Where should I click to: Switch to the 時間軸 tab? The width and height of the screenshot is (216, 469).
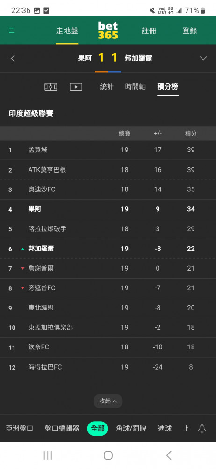[x=136, y=87]
